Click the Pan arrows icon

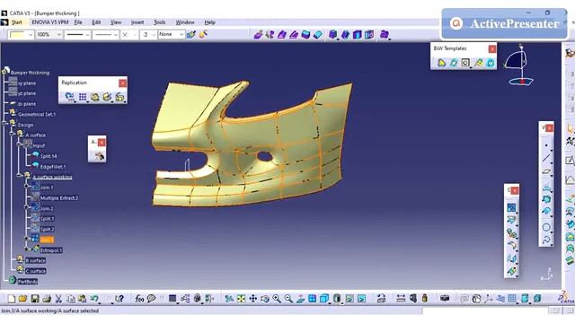(x=253, y=299)
